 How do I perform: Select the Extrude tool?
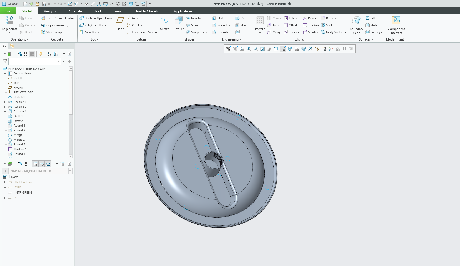(178, 23)
